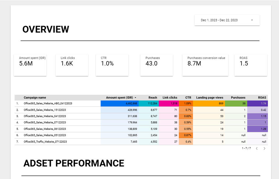279x179 pixels.
Task: Select the Purchases conversion value scorecard
Action: [205, 65]
